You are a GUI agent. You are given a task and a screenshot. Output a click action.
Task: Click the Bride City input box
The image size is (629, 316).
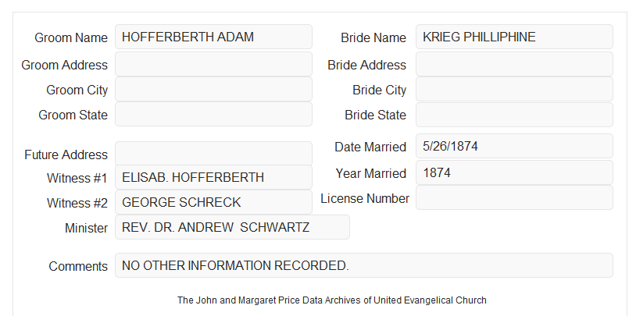514,89
